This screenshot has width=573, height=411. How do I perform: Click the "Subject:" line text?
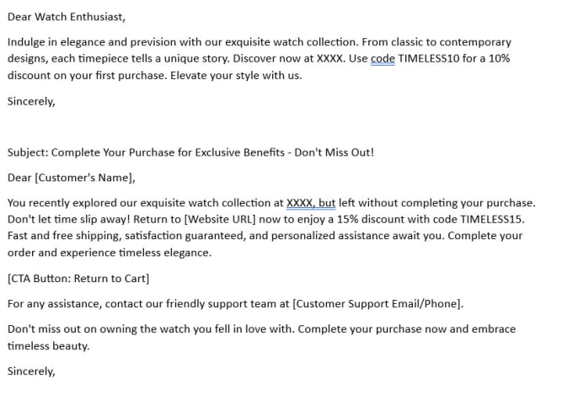click(190, 152)
